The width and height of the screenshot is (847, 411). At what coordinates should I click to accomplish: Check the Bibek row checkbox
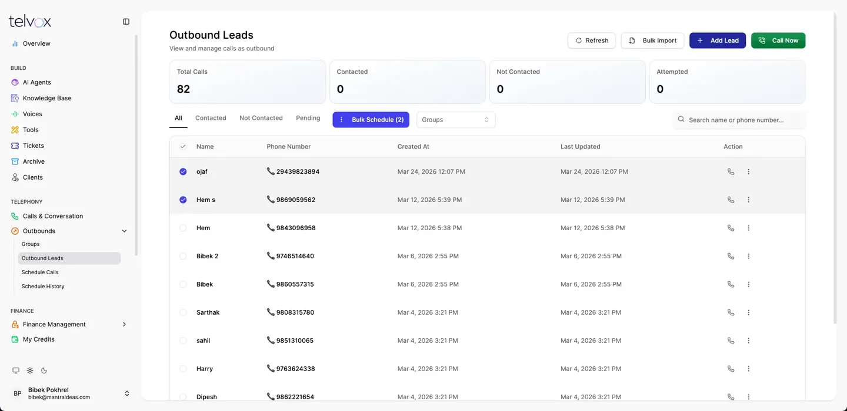183,284
